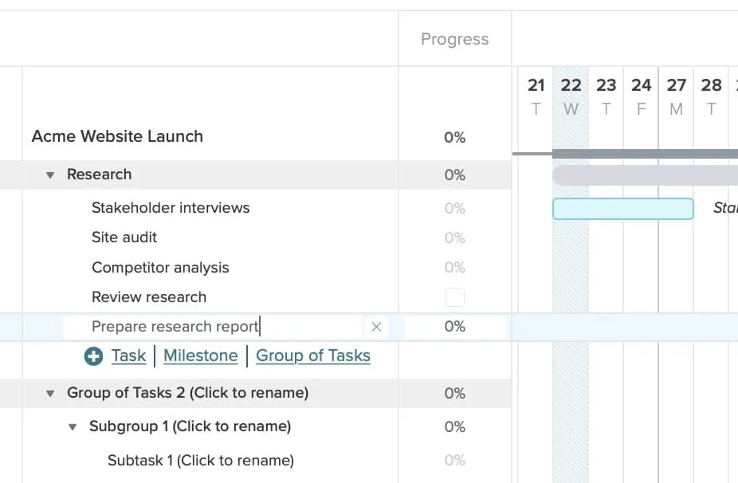Click Acme Website Launch project title
The width and height of the screenshot is (738, 483).
117,136
